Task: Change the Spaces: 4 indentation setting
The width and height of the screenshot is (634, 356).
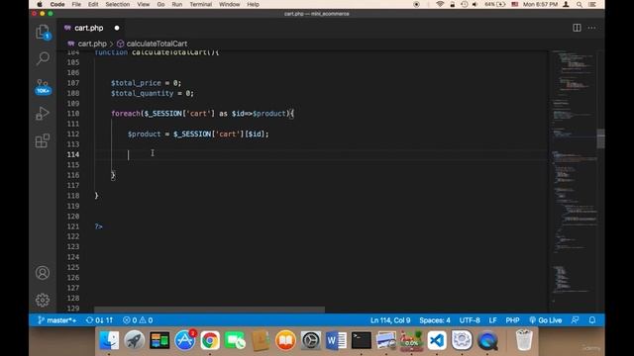Action: [x=435, y=320]
